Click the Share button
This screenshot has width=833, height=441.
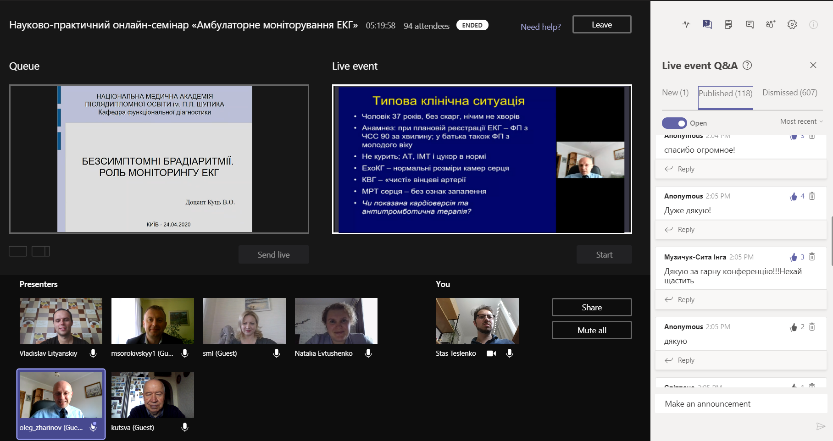[x=592, y=307]
